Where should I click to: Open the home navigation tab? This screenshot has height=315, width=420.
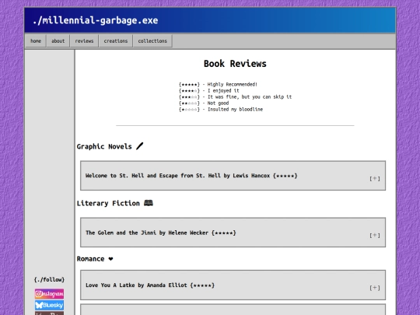[x=36, y=41]
